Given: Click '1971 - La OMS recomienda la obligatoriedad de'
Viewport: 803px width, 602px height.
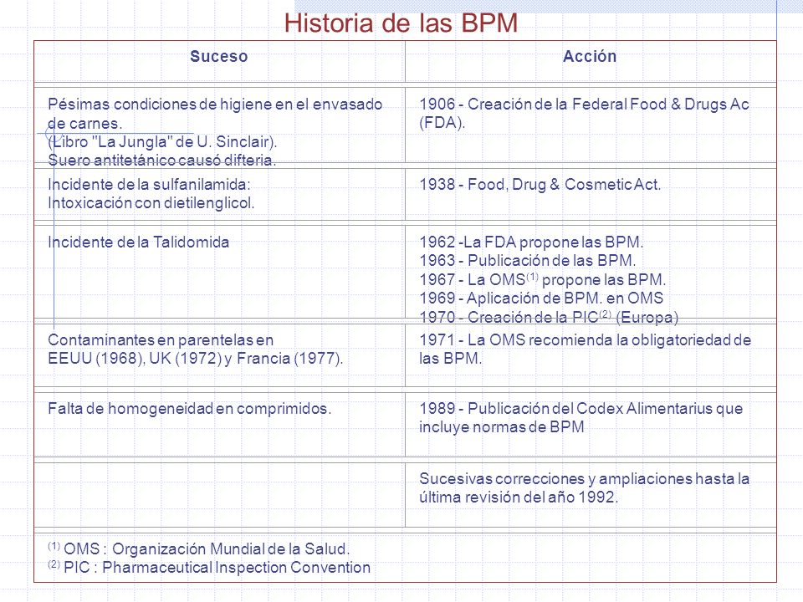Looking at the screenshot, I should tap(586, 340).
